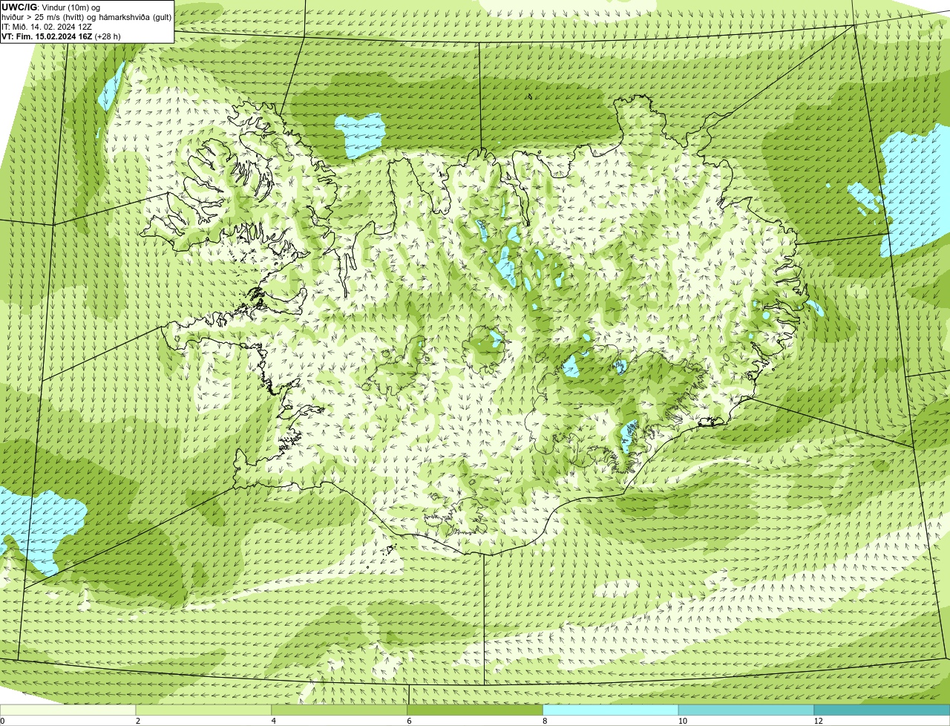Screen dimensions: 950x726
Task: Click the 2–4 m/s light green legend swatch
Action: [x=204, y=710]
